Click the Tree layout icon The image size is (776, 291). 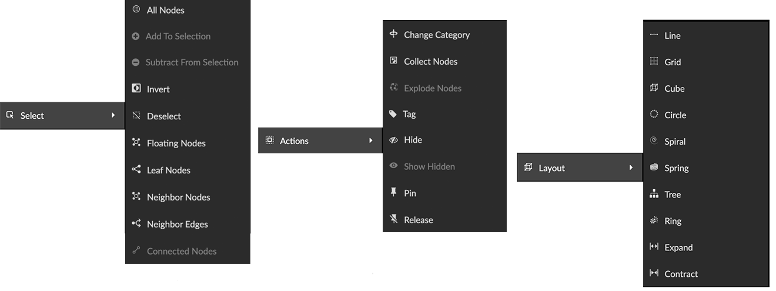(x=654, y=194)
